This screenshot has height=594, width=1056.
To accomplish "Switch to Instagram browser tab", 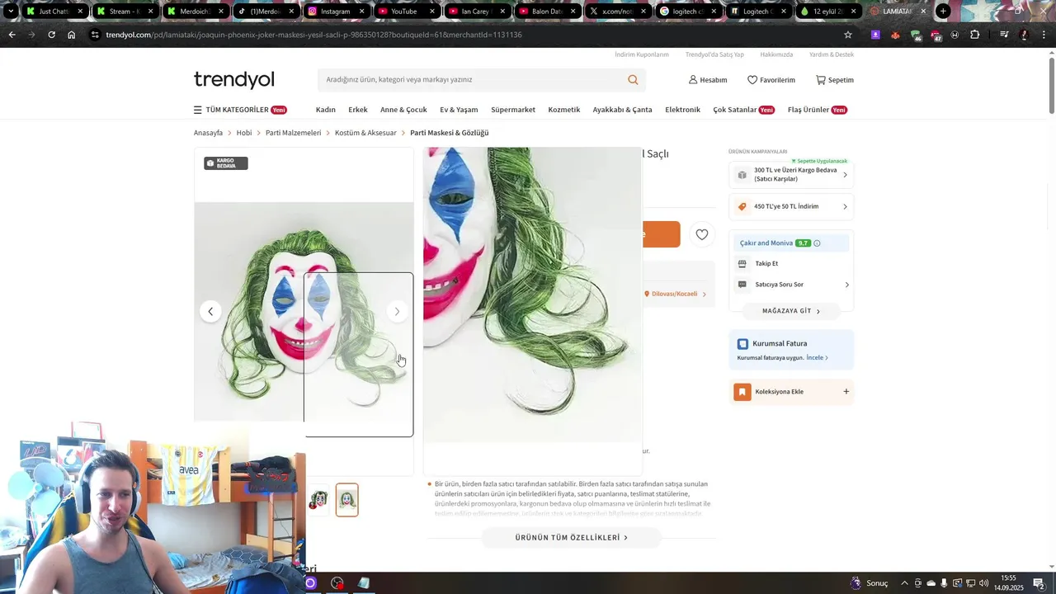I will 335,12.
